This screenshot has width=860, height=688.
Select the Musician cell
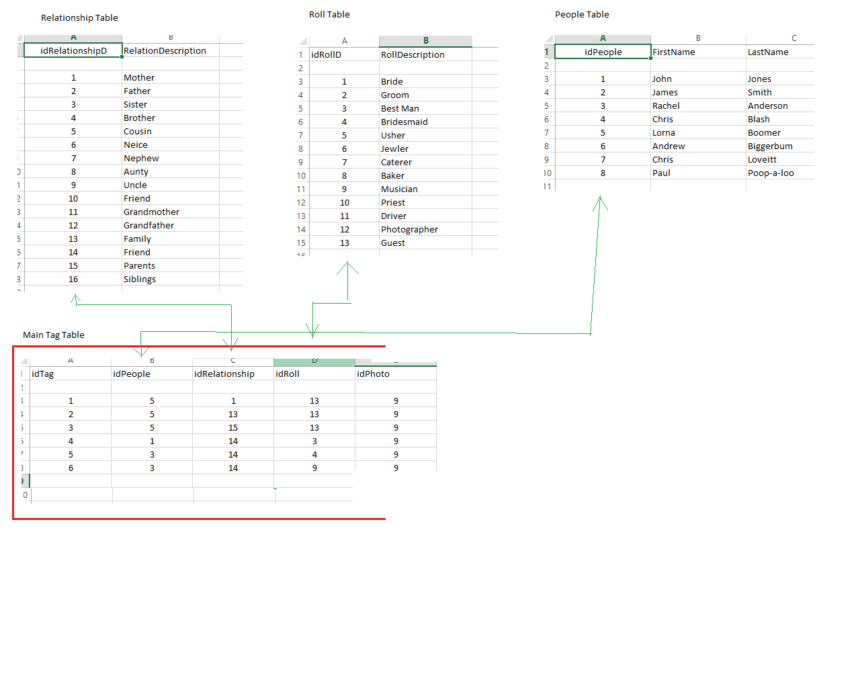pos(425,189)
